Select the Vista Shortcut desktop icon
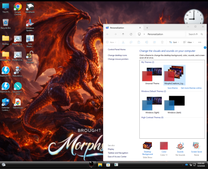 click(30, 41)
